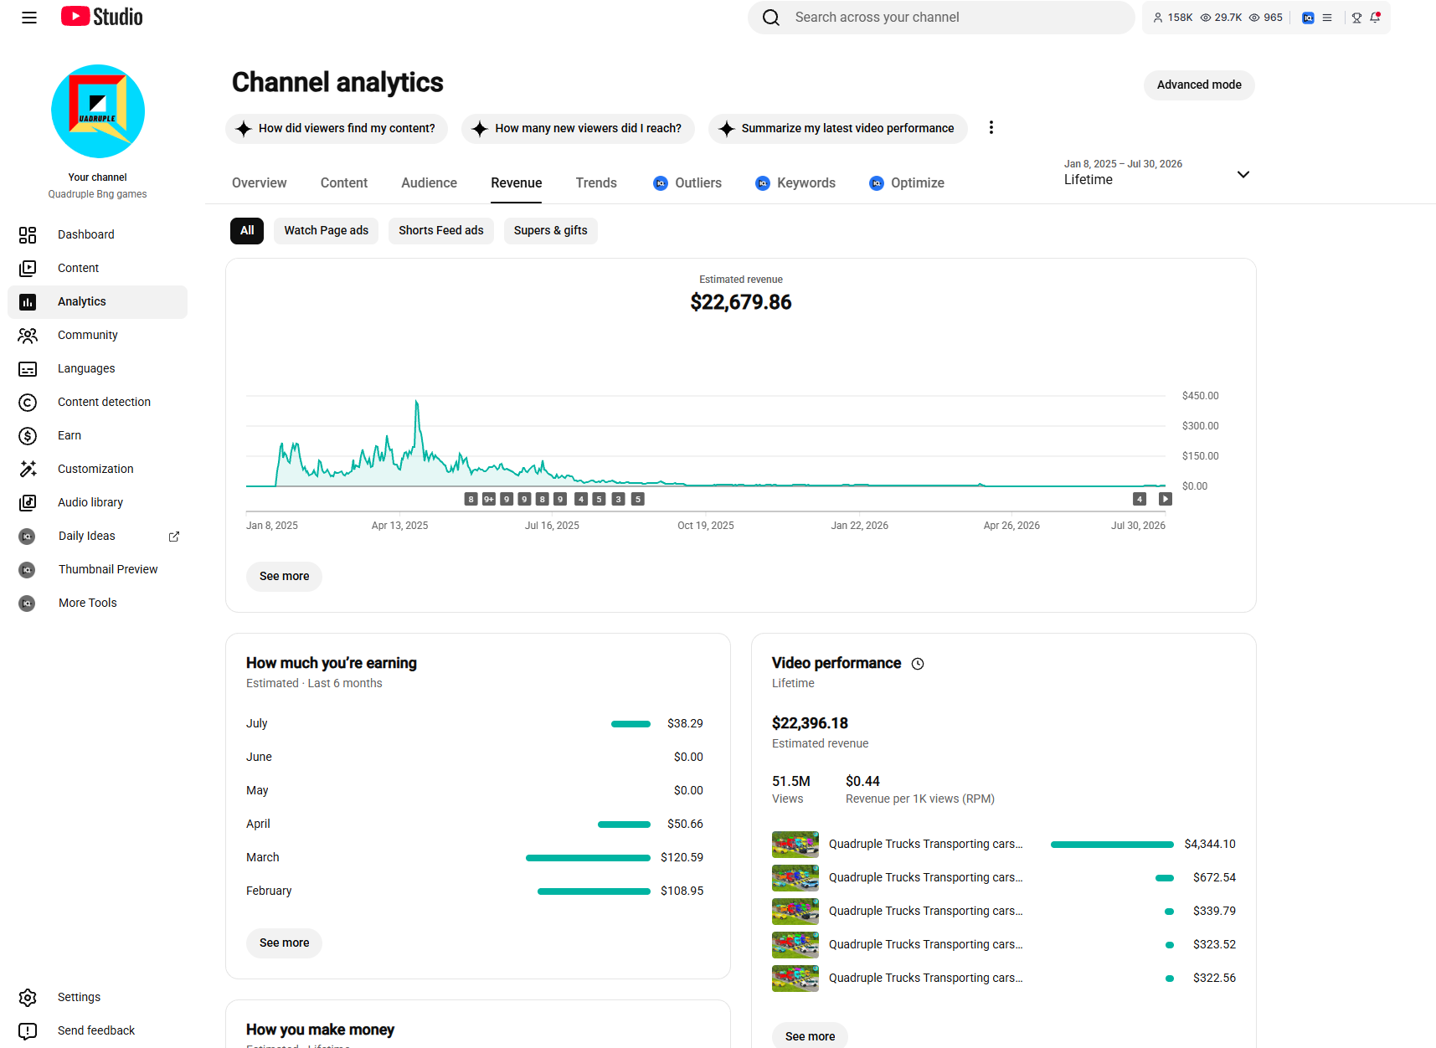
Task: Click the 29.7K views stat
Action: pyautogui.click(x=1221, y=18)
